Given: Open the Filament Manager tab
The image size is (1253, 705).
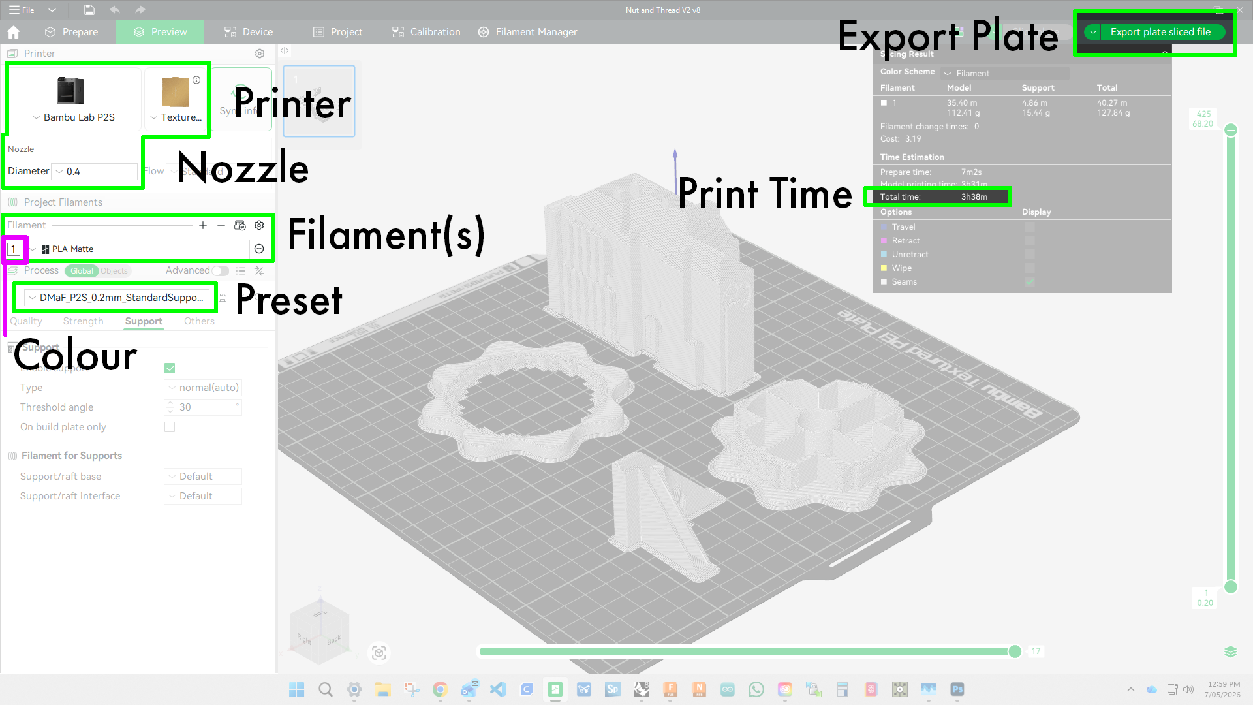Looking at the screenshot, I should pyautogui.click(x=527, y=32).
